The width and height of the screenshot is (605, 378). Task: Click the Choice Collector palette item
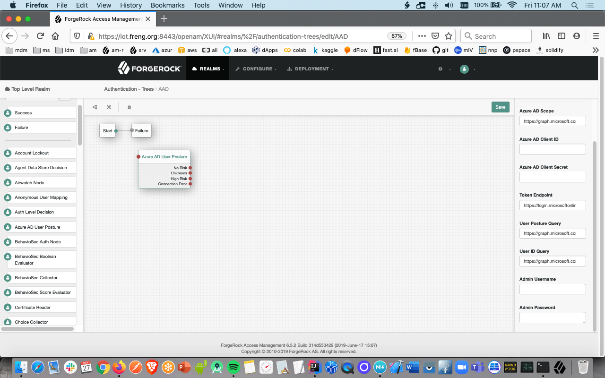coord(40,322)
